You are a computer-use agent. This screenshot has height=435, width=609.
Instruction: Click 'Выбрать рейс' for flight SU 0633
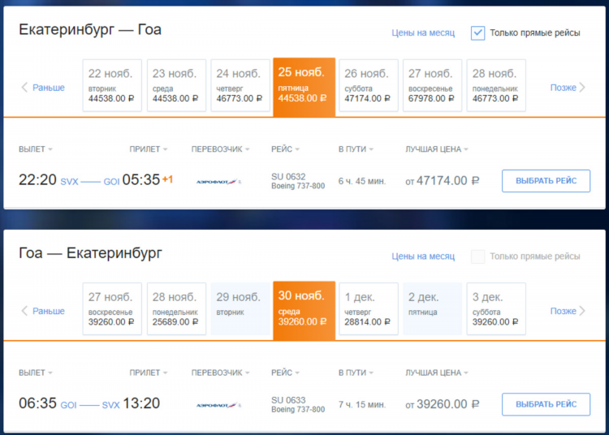point(546,404)
